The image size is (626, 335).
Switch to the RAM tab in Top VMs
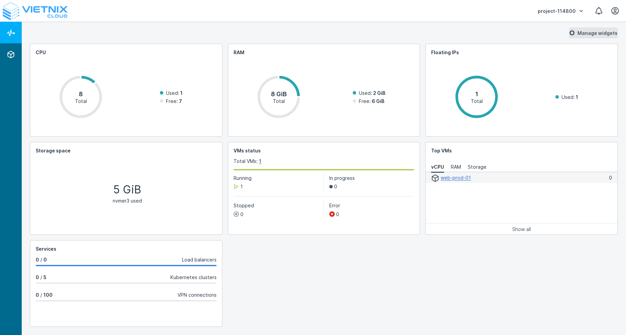(x=456, y=167)
